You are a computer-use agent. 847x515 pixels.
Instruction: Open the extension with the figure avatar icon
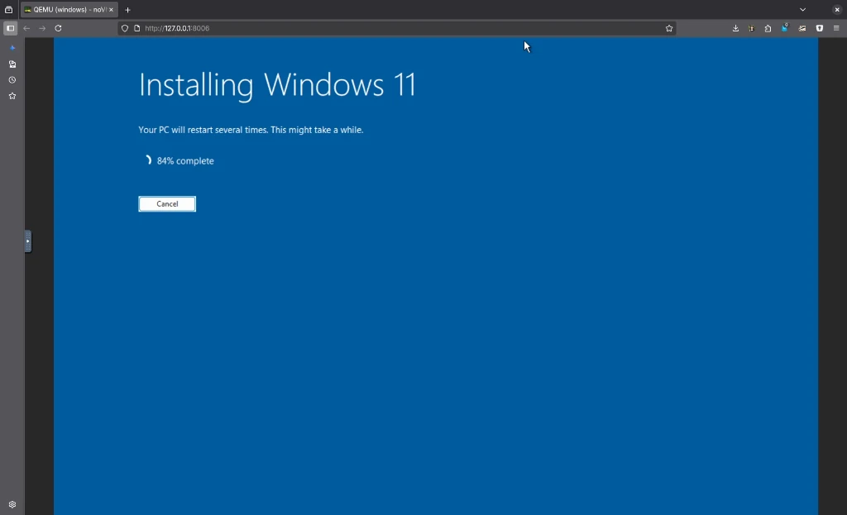(751, 28)
